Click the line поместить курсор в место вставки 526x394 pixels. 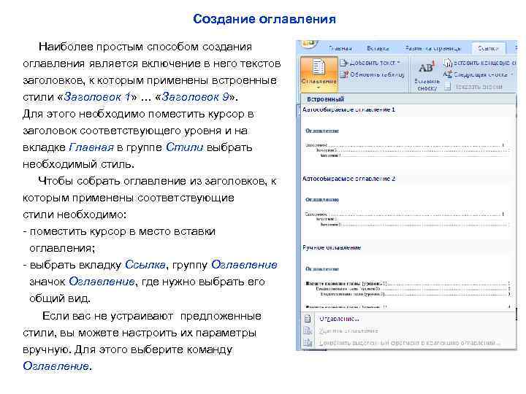click(123, 231)
